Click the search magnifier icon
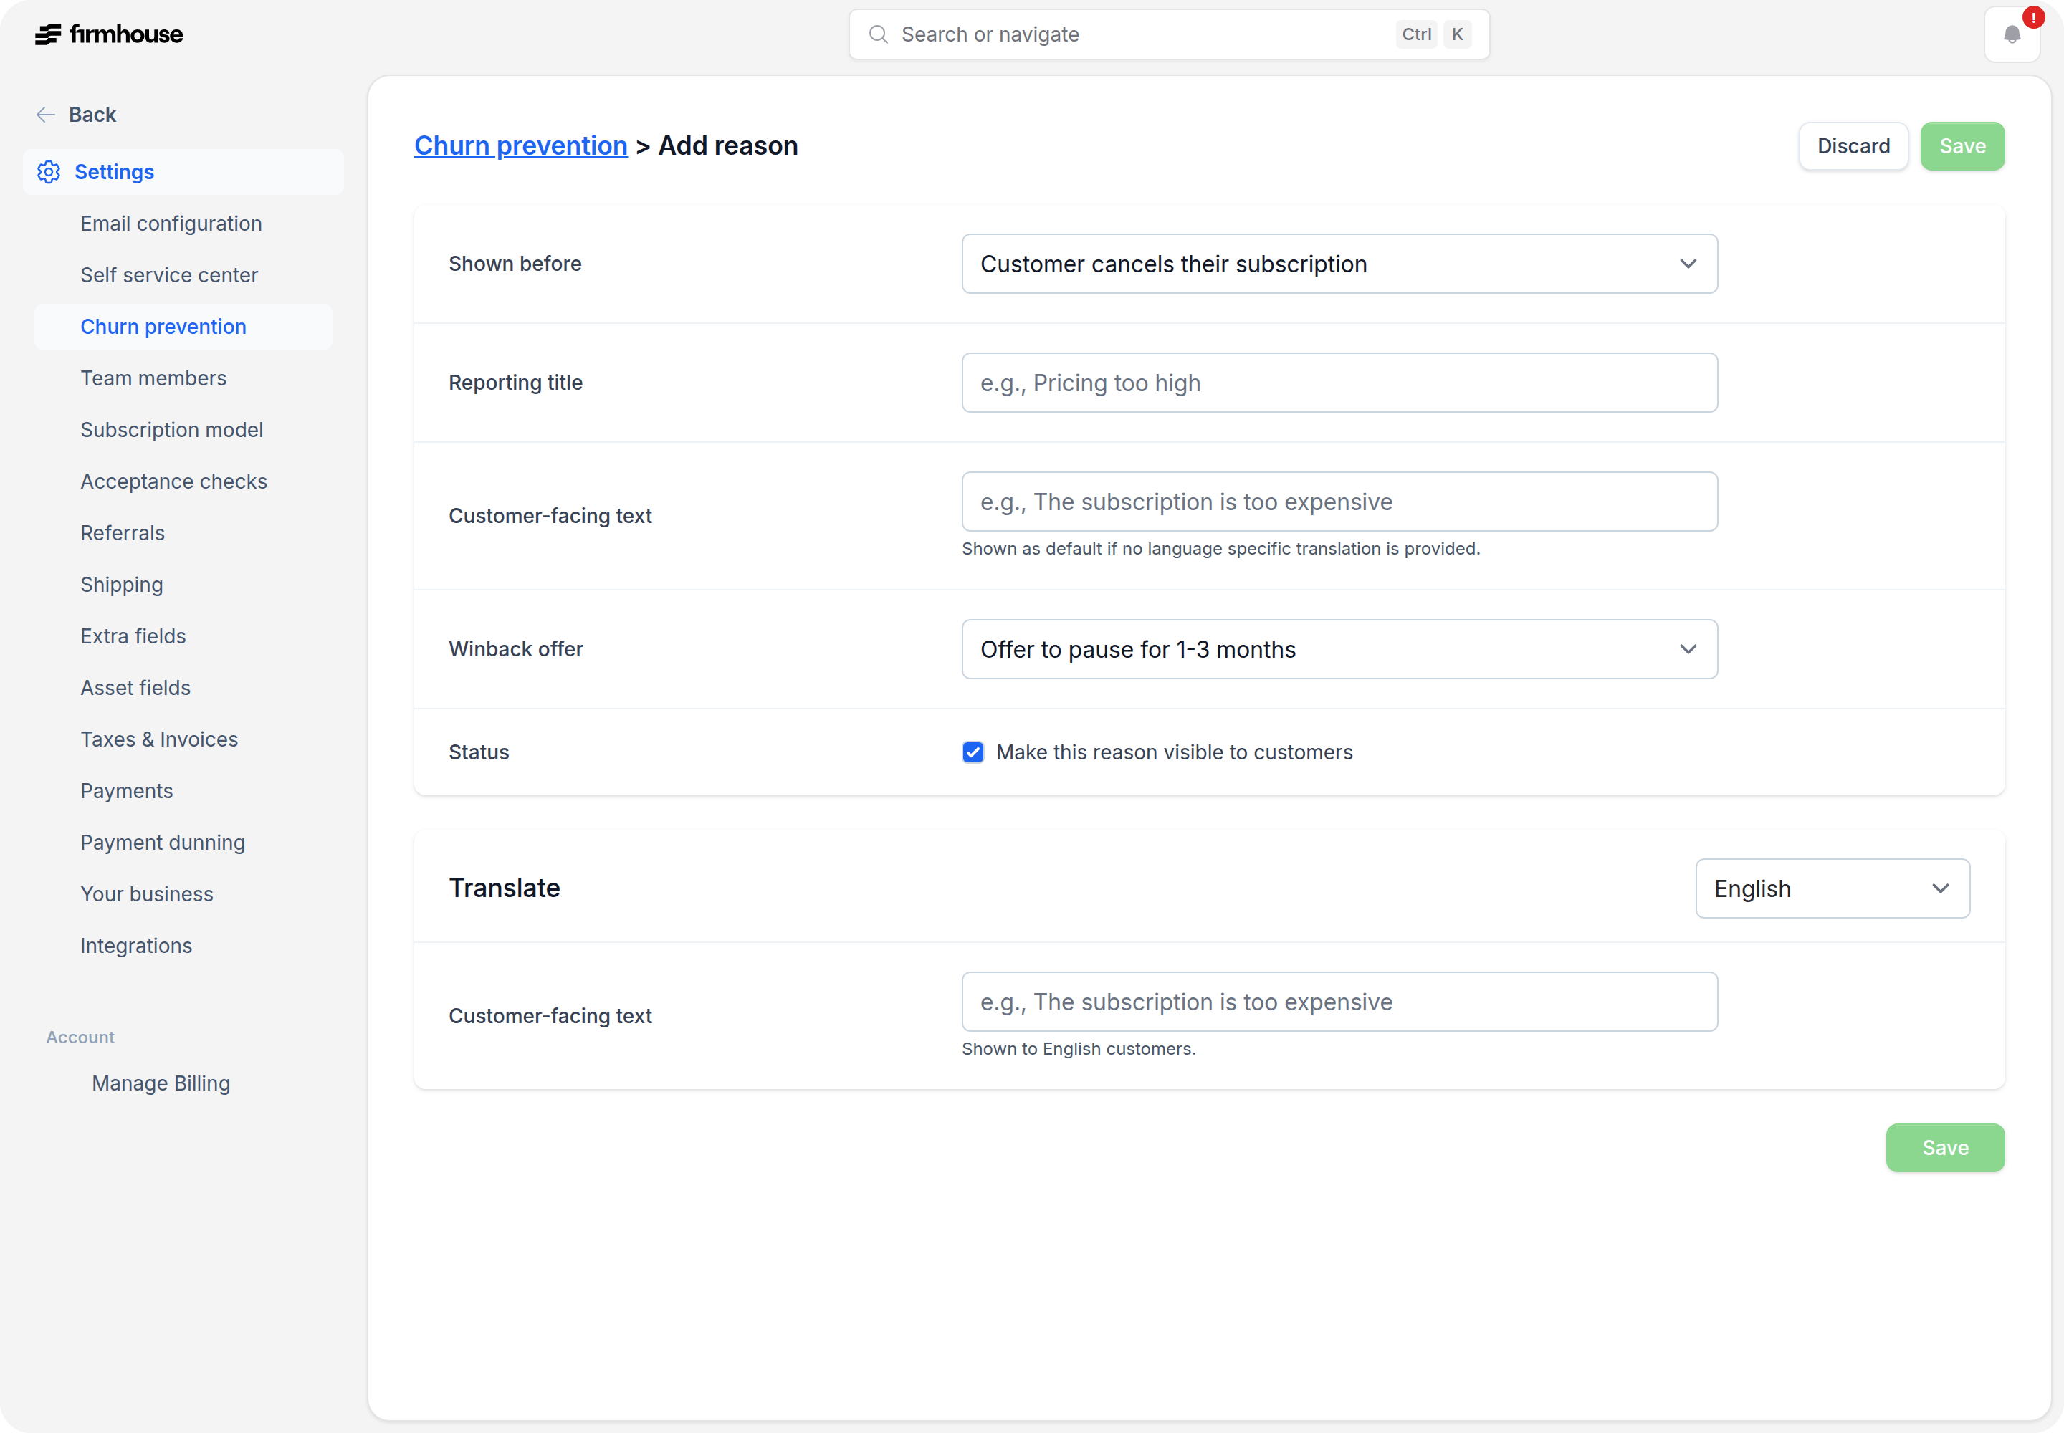The height and width of the screenshot is (1433, 2064). point(879,35)
